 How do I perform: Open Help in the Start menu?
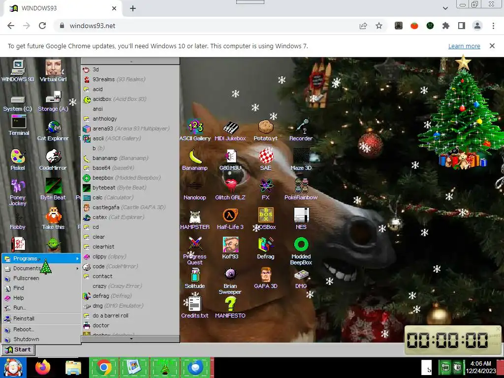41,298
